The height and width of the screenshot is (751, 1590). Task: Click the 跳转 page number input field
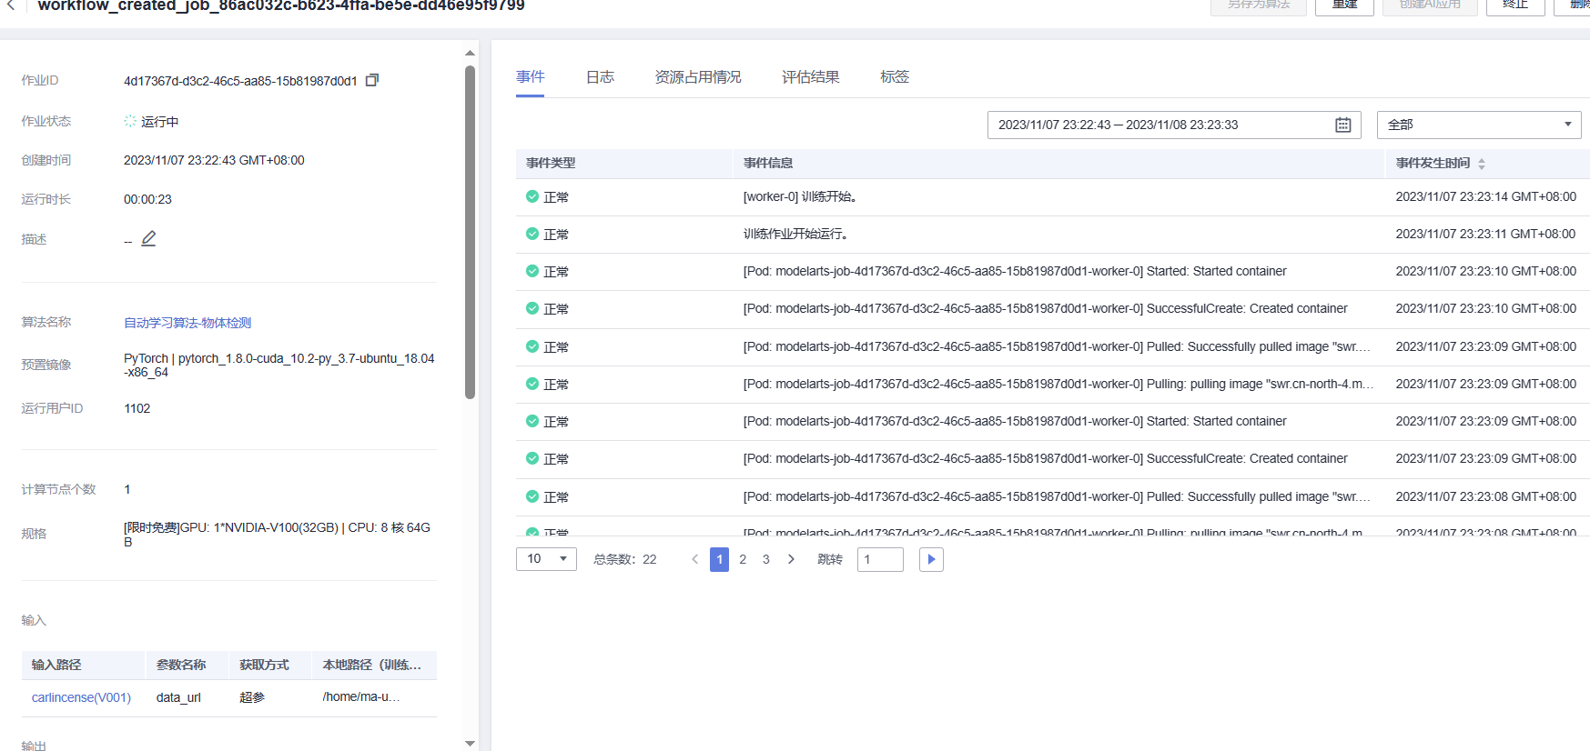(x=880, y=559)
